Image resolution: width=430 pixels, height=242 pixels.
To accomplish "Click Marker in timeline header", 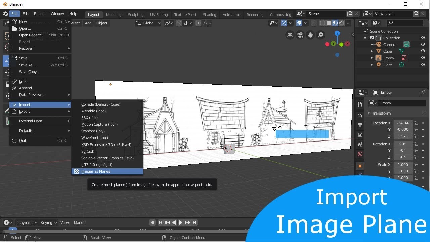I will [x=80, y=223].
